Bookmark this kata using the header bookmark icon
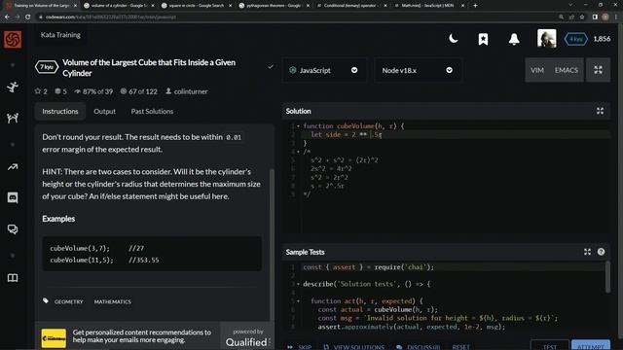This screenshot has height=350, width=623. (483, 39)
